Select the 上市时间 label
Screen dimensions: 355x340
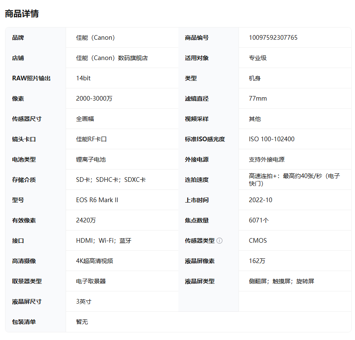coord(197,200)
